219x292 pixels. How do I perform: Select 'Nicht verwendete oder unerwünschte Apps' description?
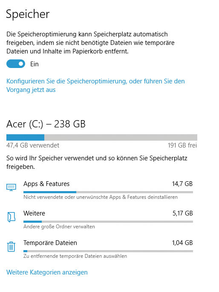point(101,197)
